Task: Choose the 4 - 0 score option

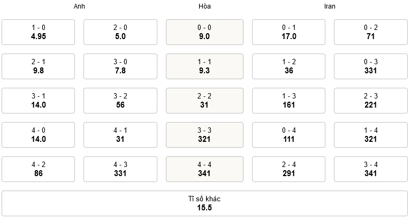Action: point(39,135)
